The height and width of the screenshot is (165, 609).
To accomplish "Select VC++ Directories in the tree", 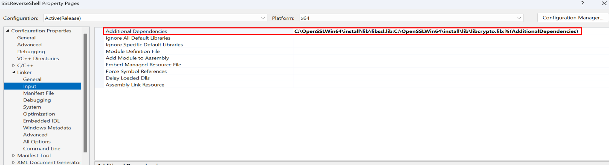I will click(x=38, y=58).
